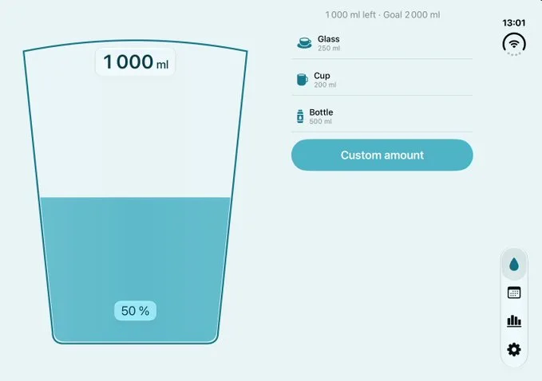This screenshot has height=381, width=542.
Task: Click the empty upper part of glass
Action: pyautogui.click(x=135, y=135)
